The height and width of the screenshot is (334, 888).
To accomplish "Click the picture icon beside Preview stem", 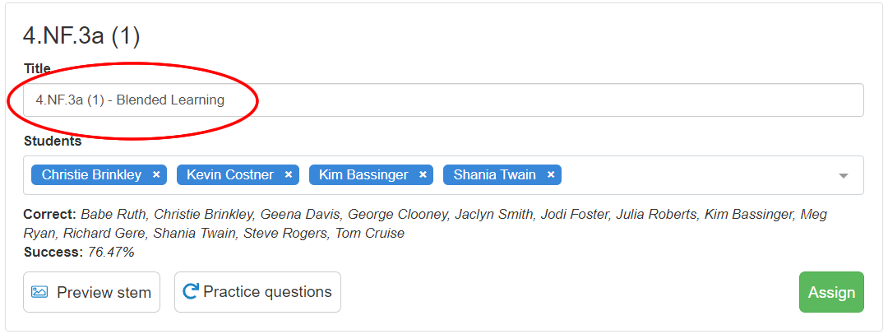I will 39,292.
